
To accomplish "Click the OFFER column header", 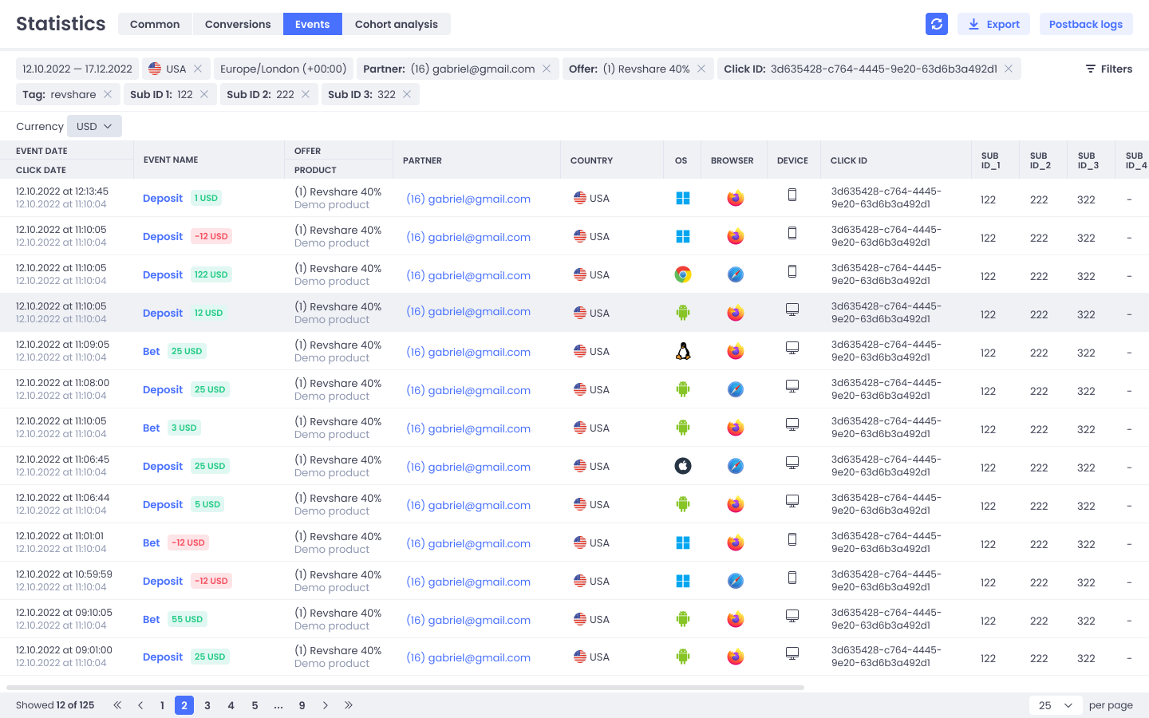I will coord(307,151).
